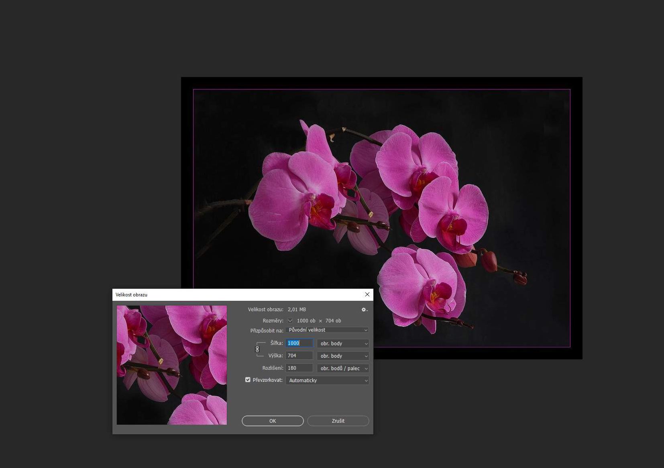
Task: Click the Rozlišení resolution field
Action: [299, 368]
